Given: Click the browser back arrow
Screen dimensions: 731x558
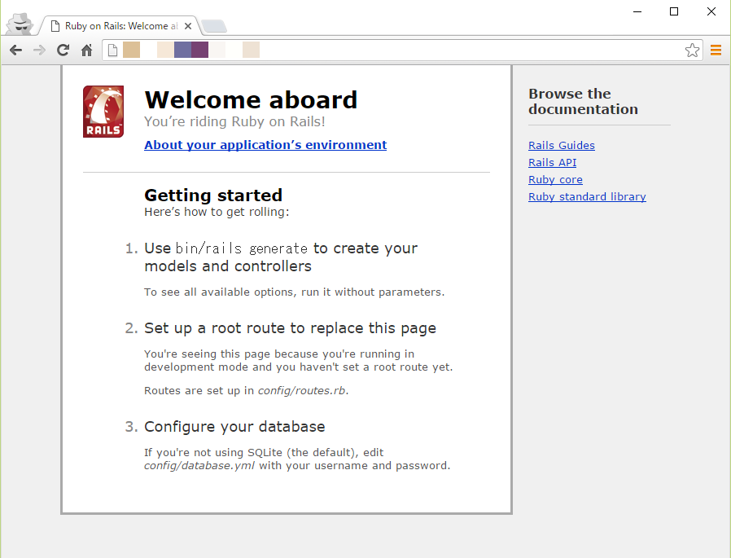Looking at the screenshot, I should pyautogui.click(x=15, y=50).
